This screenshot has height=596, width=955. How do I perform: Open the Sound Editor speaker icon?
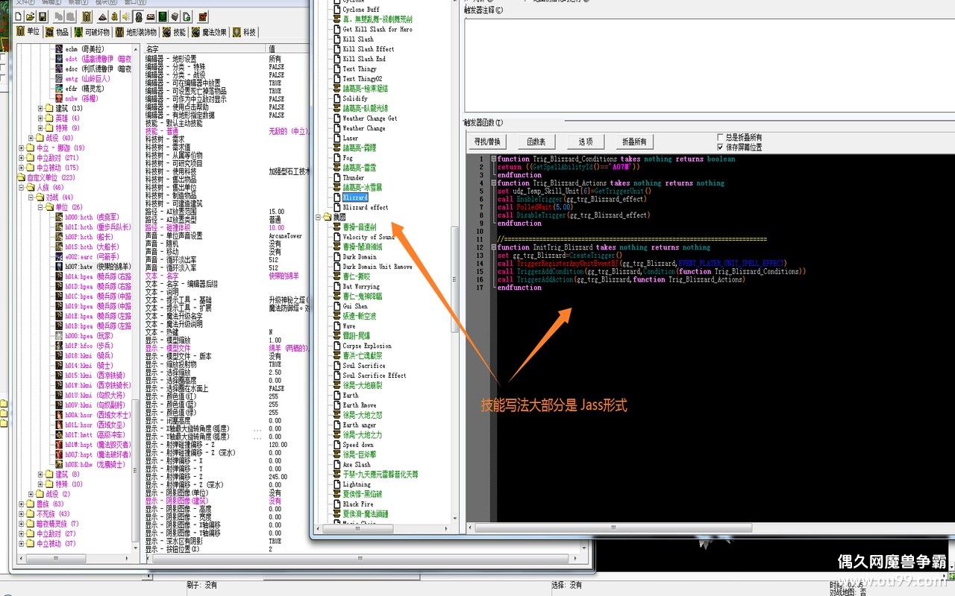pos(126,16)
